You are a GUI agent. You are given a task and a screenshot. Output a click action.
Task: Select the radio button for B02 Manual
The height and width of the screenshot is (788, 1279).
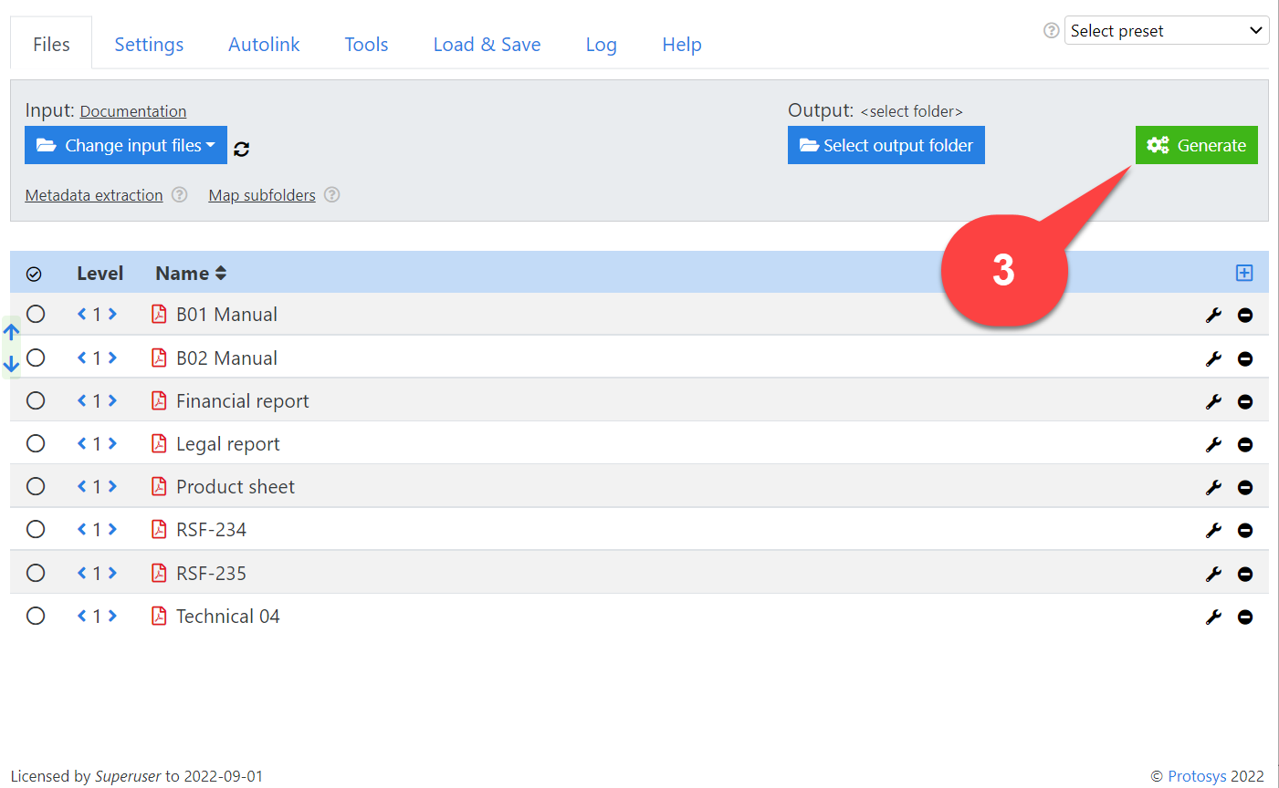coord(36,358)
